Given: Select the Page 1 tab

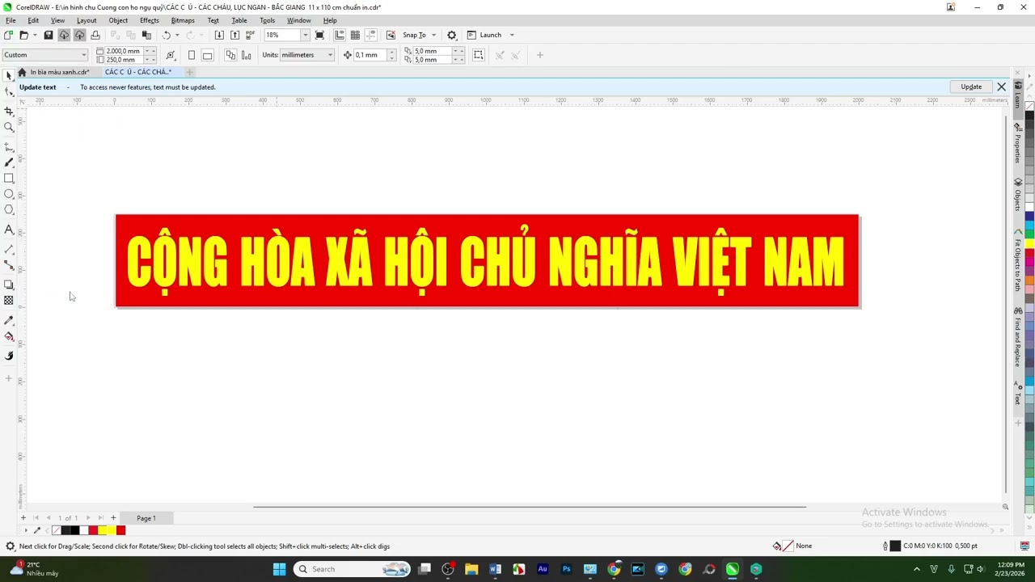Looking at the screenshot, I should 146,518.
